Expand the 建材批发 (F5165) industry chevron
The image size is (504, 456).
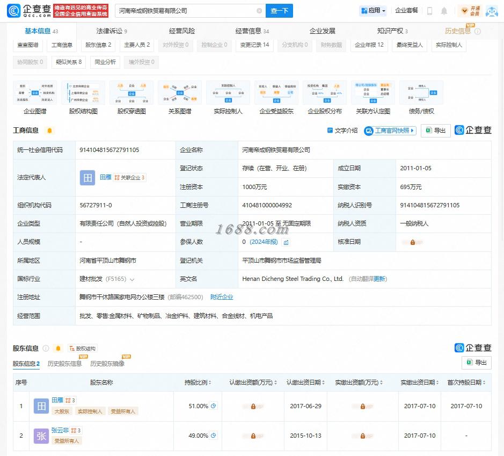(132, 279)
